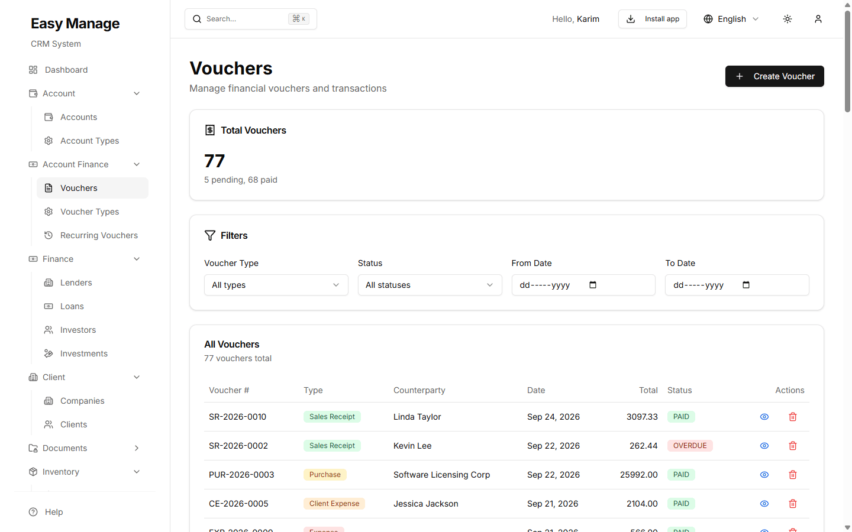
Task: View voucher SR-2026-0002 eye icon
Action: pyautogui.click(x=764, y=446)
